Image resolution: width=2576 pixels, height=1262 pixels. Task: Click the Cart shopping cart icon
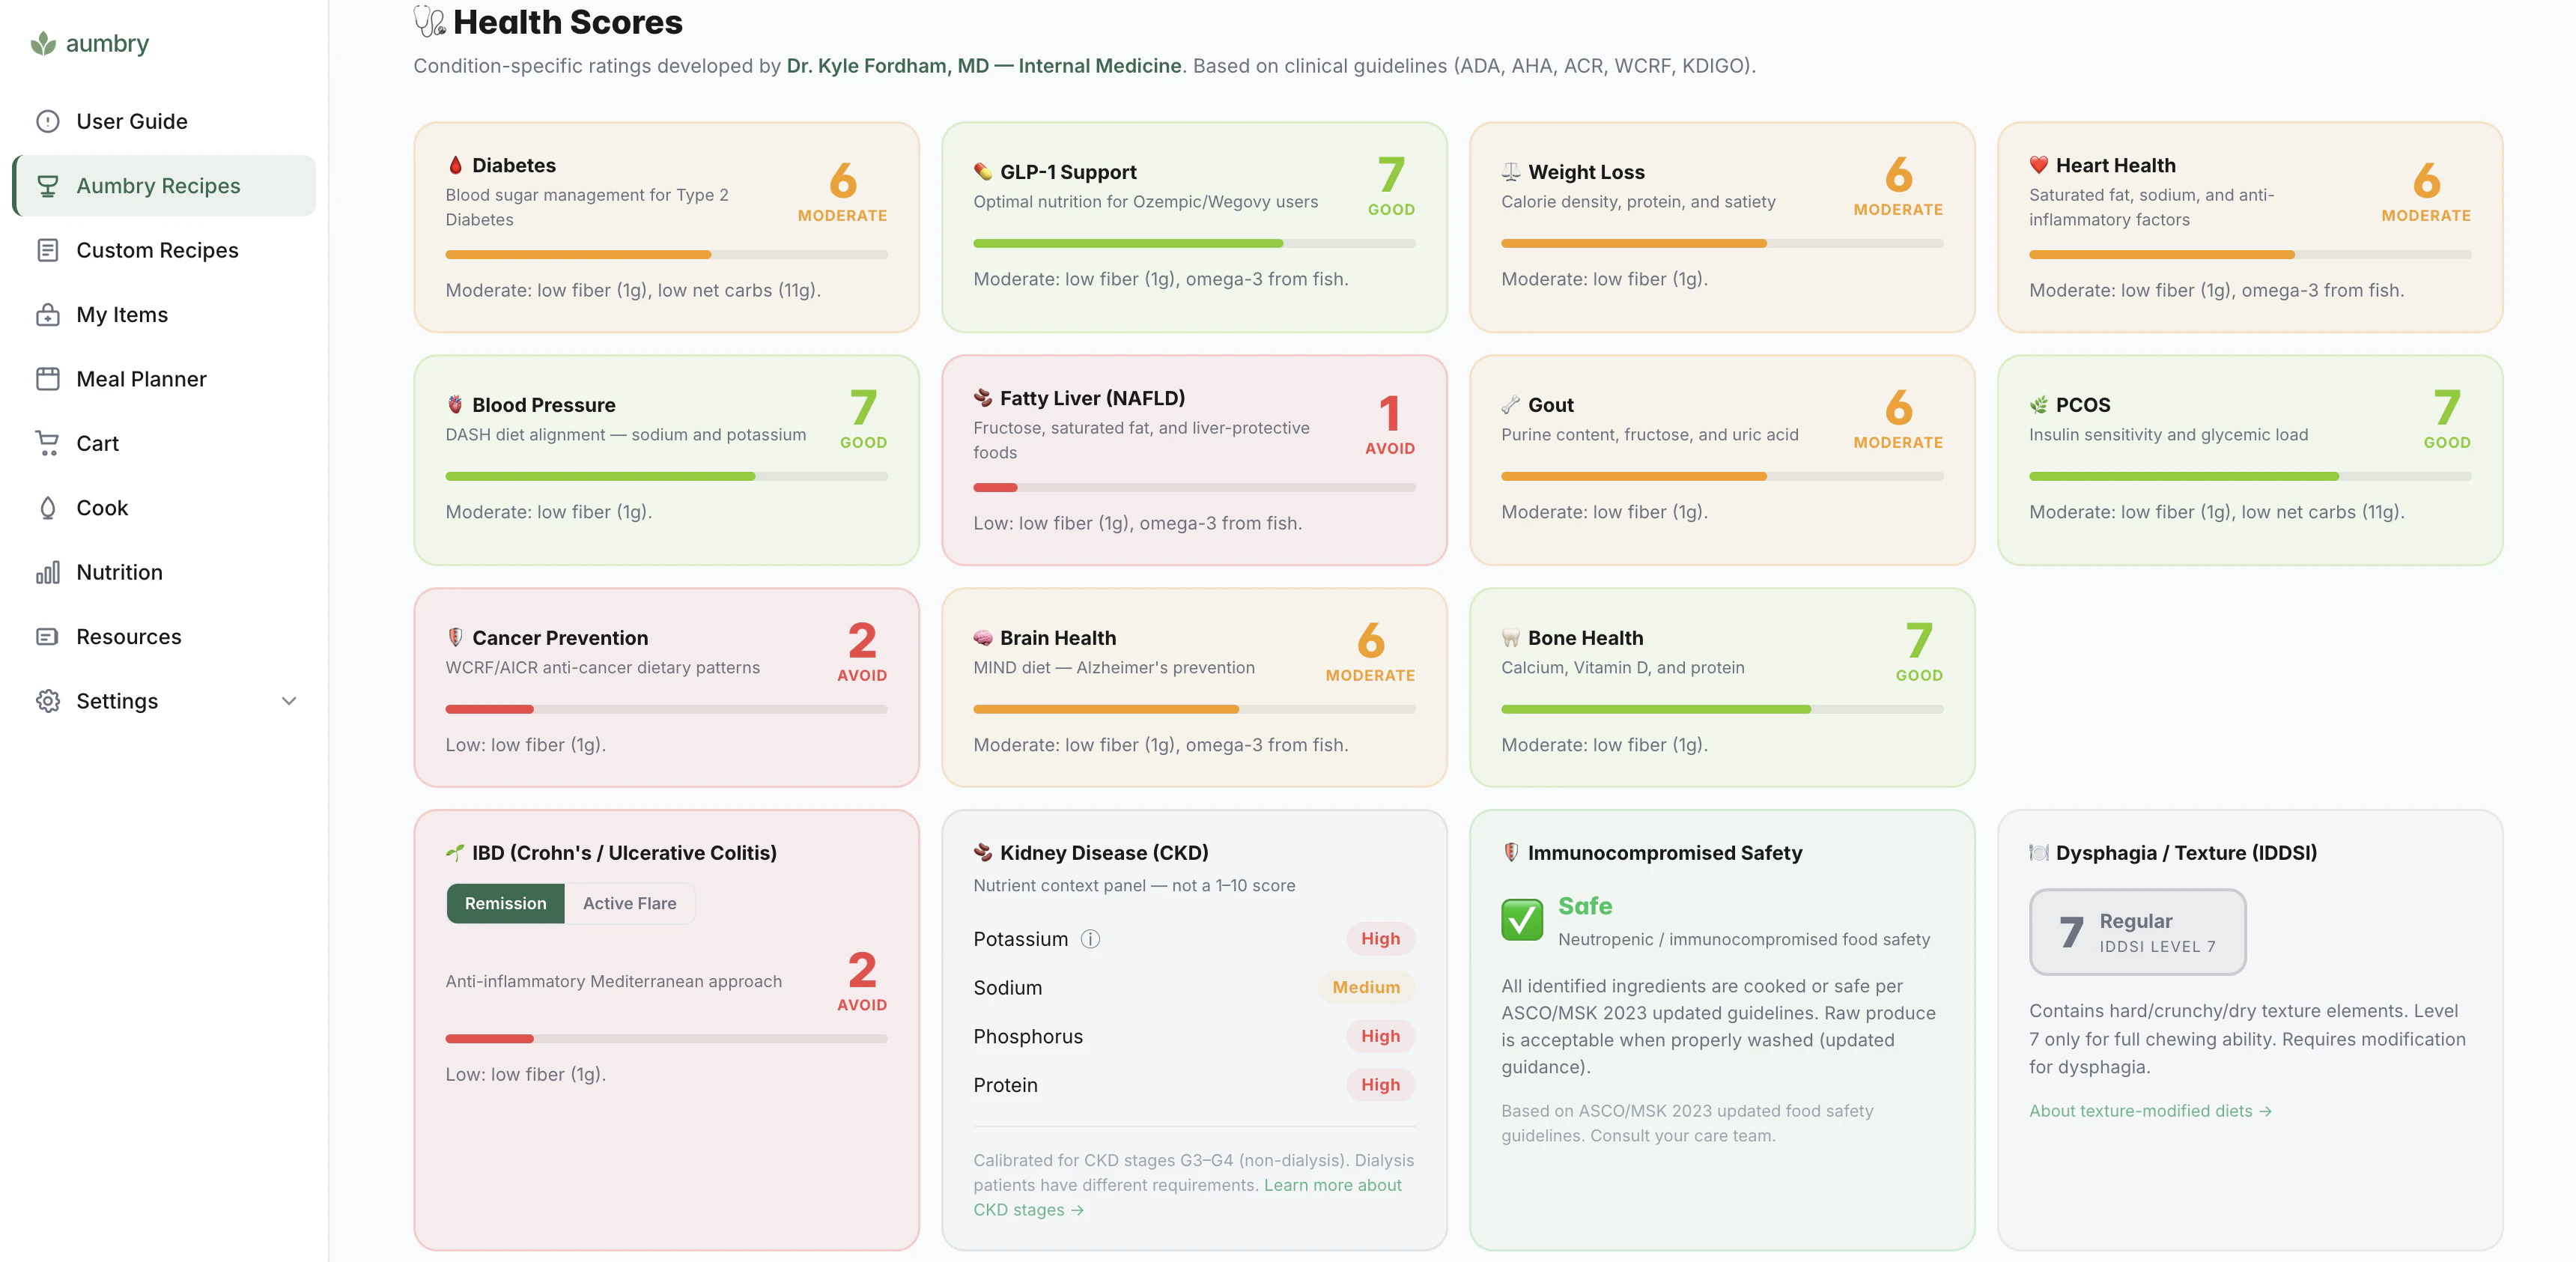tap(47, 443)
